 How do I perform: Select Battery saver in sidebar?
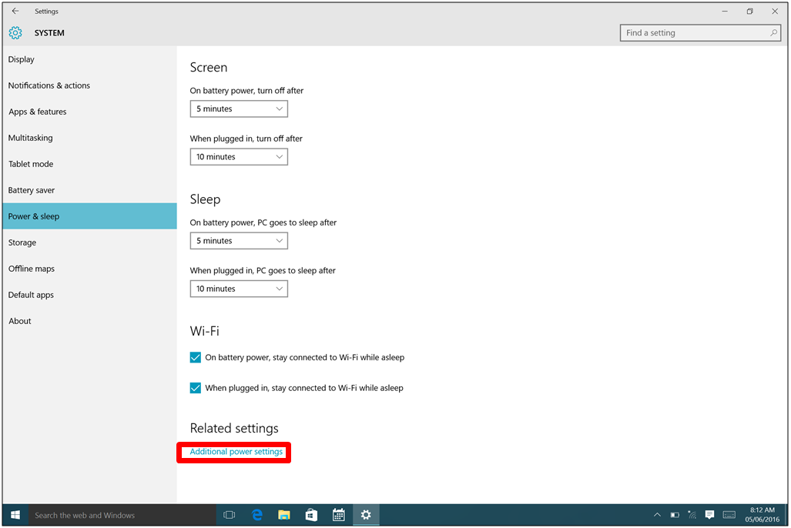tap(90, 191)
